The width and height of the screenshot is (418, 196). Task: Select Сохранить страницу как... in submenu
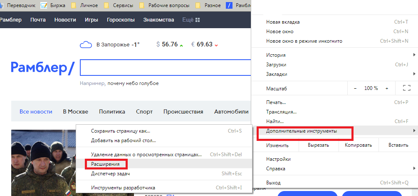(x=164, y=131)
